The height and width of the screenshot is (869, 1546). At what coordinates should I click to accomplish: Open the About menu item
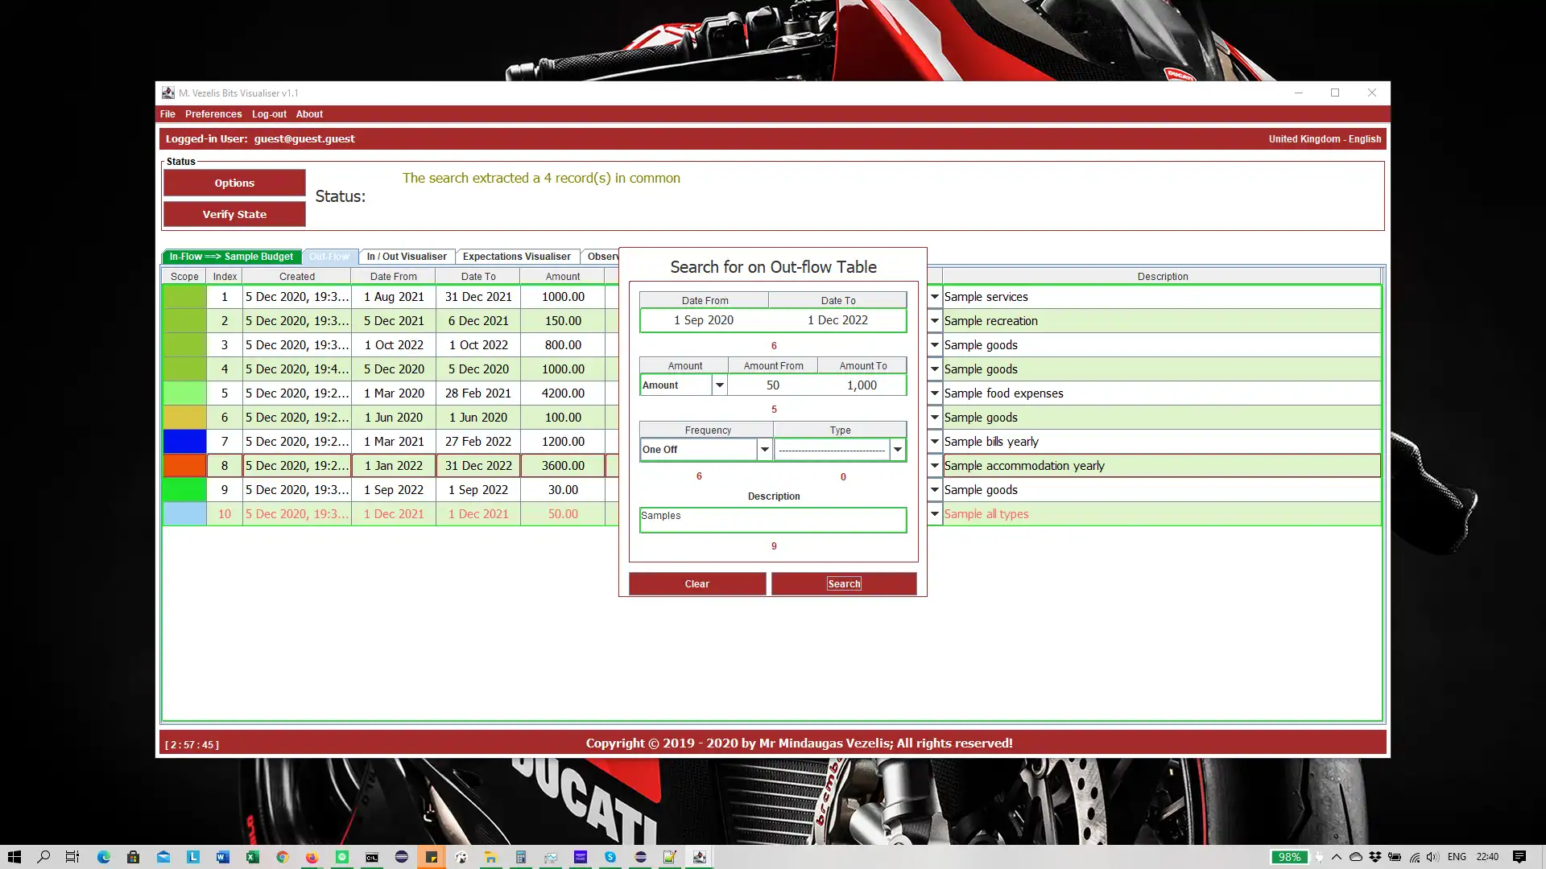pos(309,113)
